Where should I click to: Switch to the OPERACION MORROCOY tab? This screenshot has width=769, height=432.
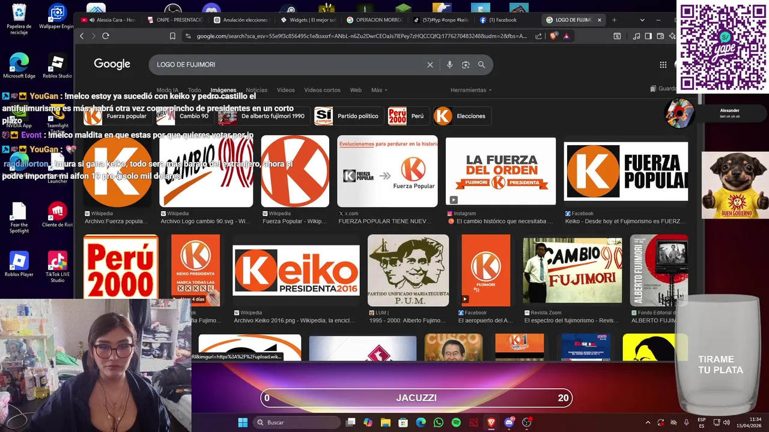point(374,20)
